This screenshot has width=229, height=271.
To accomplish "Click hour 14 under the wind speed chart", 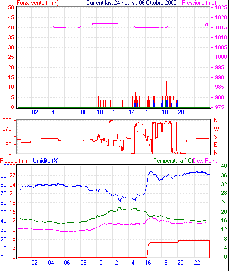I will pos(132,112).
